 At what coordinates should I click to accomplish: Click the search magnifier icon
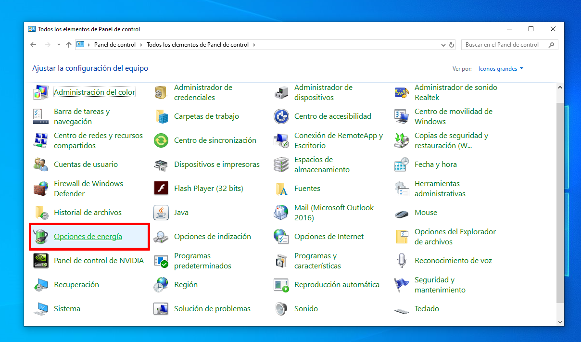tap(552, 45)
